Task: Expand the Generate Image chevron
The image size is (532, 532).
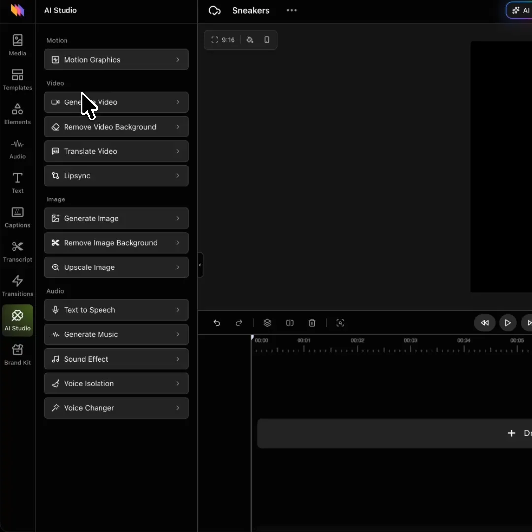Action: (178, 219)
